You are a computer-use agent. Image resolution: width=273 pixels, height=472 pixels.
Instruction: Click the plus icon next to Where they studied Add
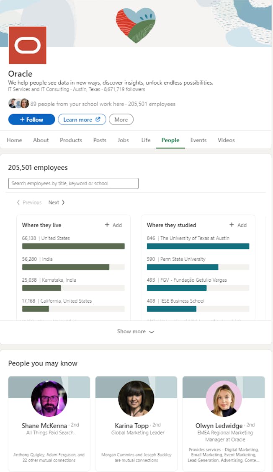coord(232,225)
